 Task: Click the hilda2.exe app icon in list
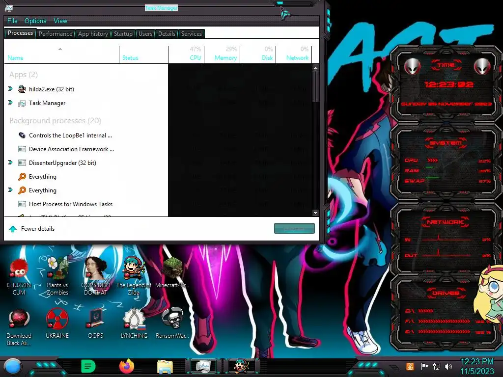click(22, 89)
